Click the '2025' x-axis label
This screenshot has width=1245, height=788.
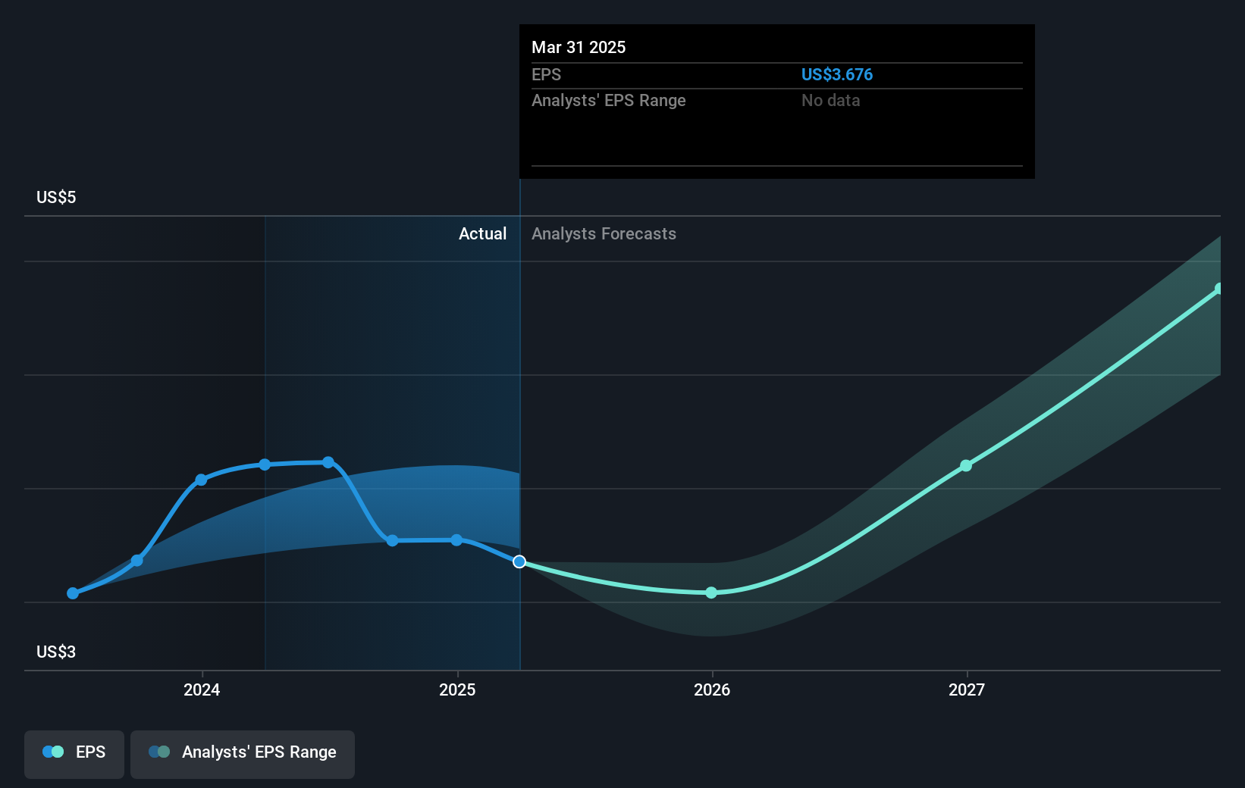[457, 689]
